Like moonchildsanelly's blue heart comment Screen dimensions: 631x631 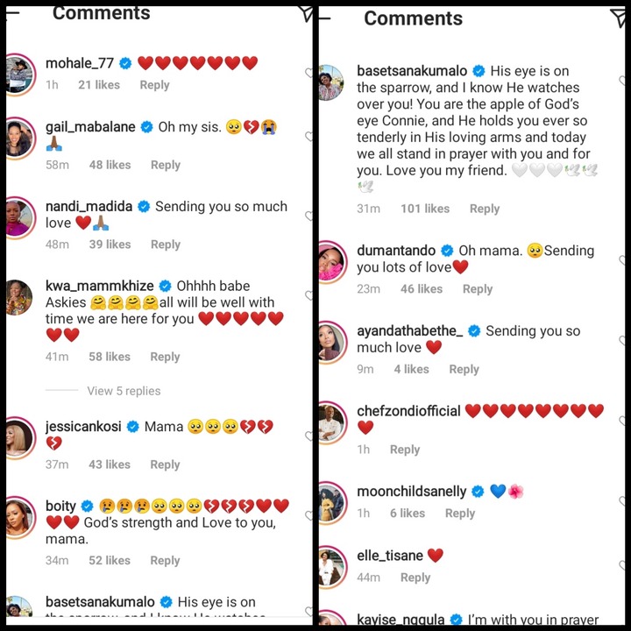tap(622, 501)
